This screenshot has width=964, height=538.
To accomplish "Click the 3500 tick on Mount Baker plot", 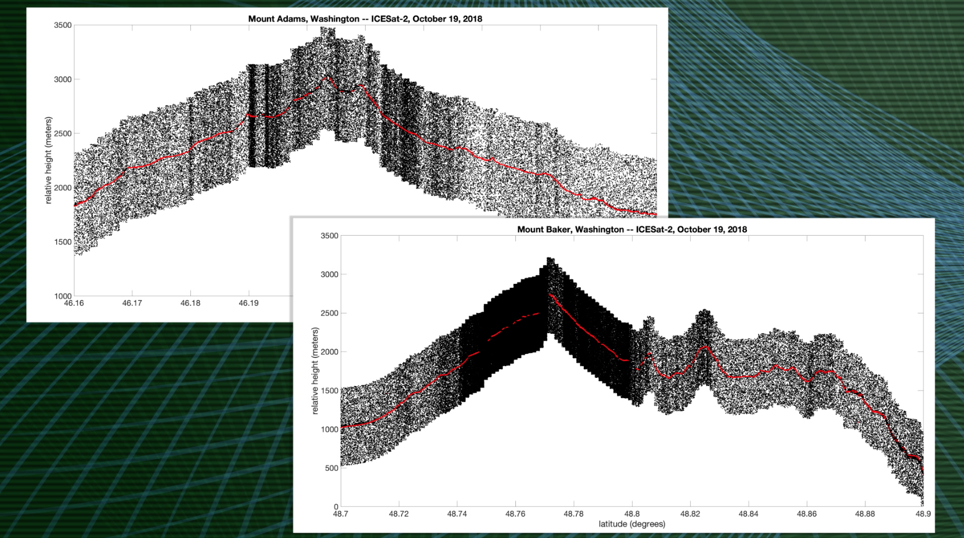I will [329, 236].
